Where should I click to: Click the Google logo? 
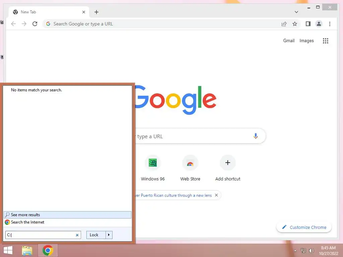click(176, 100)
